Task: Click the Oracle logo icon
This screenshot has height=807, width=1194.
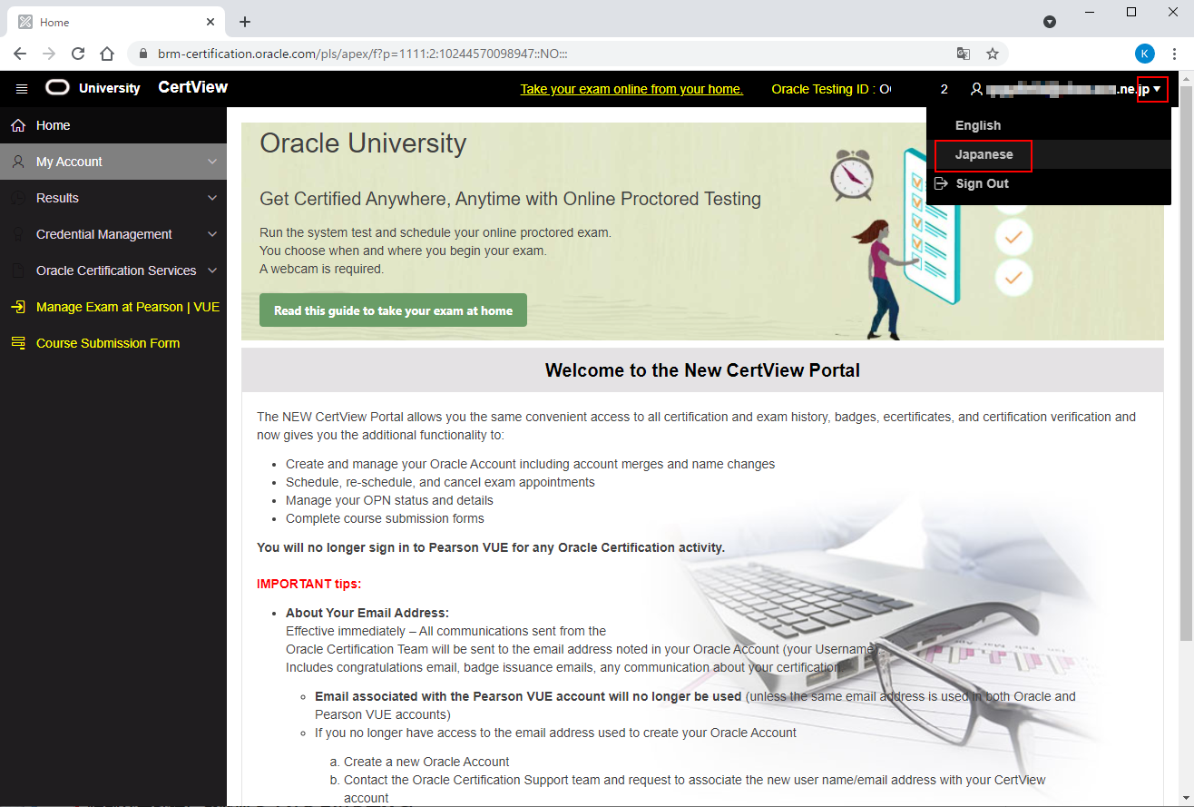Action: click(x=57, y=88)
